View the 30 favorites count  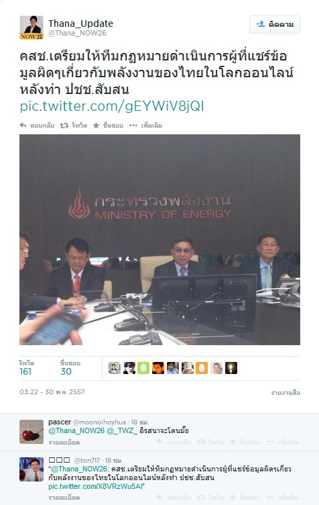pyautogui.click(x=66, y=371)
